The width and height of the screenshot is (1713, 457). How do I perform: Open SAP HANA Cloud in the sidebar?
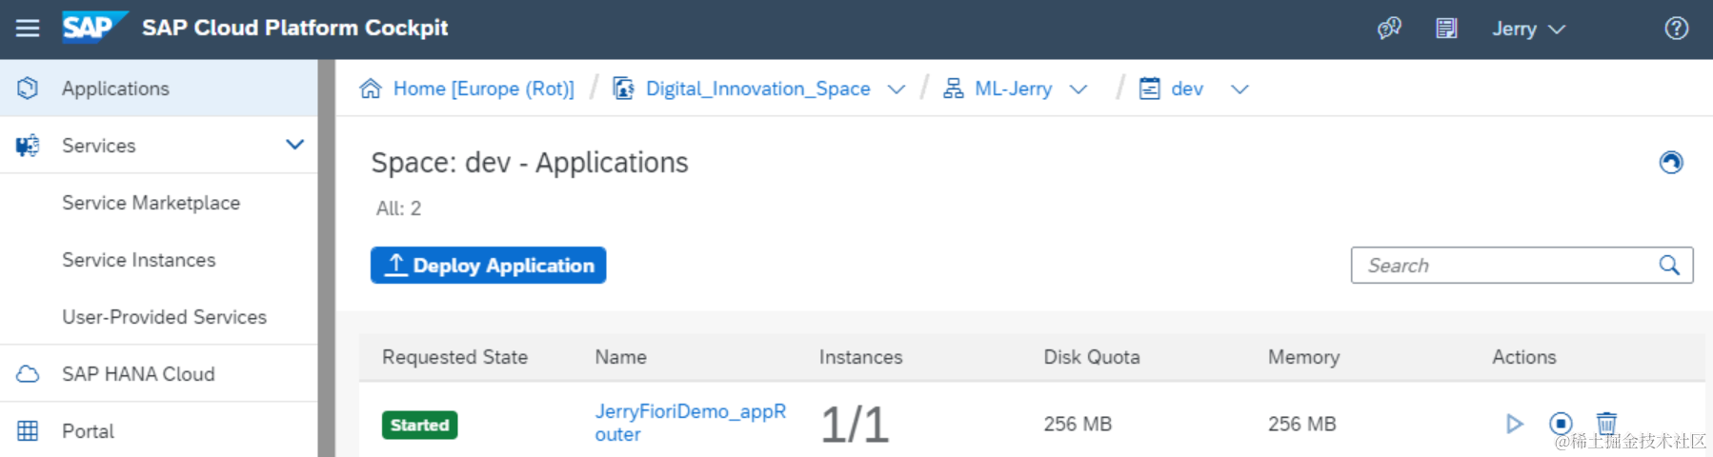tap(138, 374)
